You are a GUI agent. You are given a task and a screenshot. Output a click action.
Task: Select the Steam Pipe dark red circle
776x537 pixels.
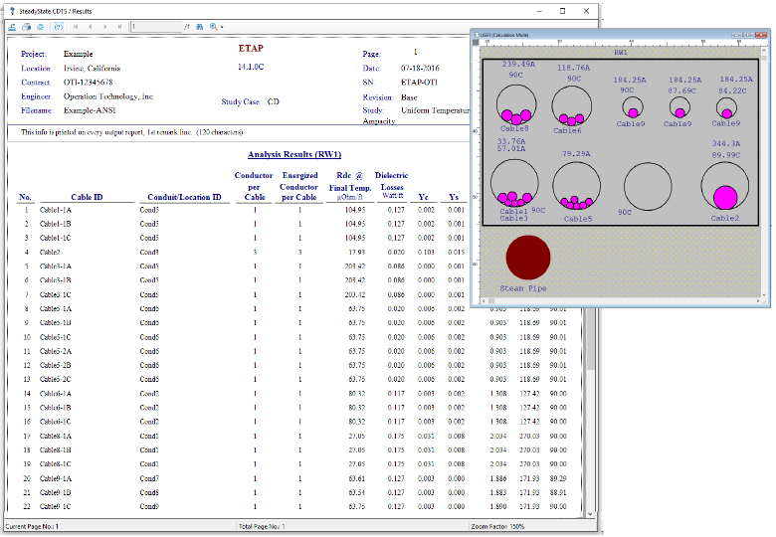click(527, 258)
